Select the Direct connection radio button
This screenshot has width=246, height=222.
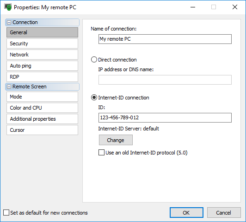(94, 60)
